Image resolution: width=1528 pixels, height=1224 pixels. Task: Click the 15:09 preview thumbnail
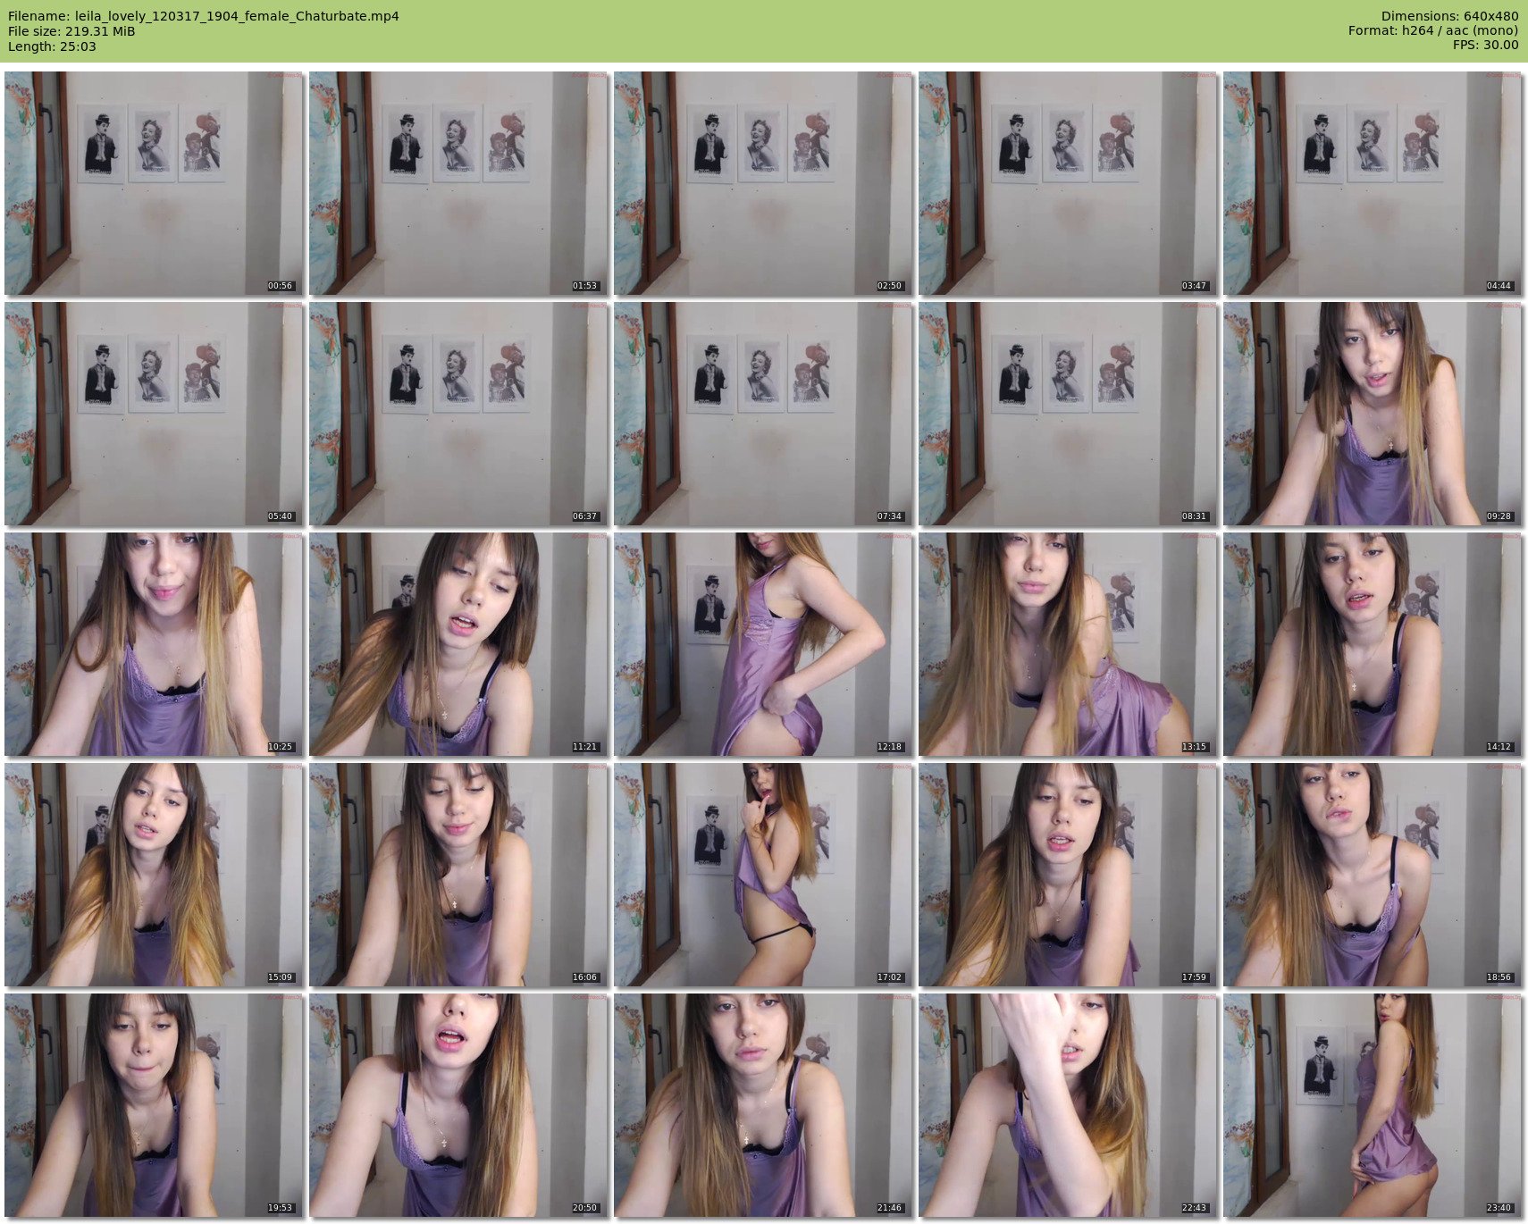154,875
